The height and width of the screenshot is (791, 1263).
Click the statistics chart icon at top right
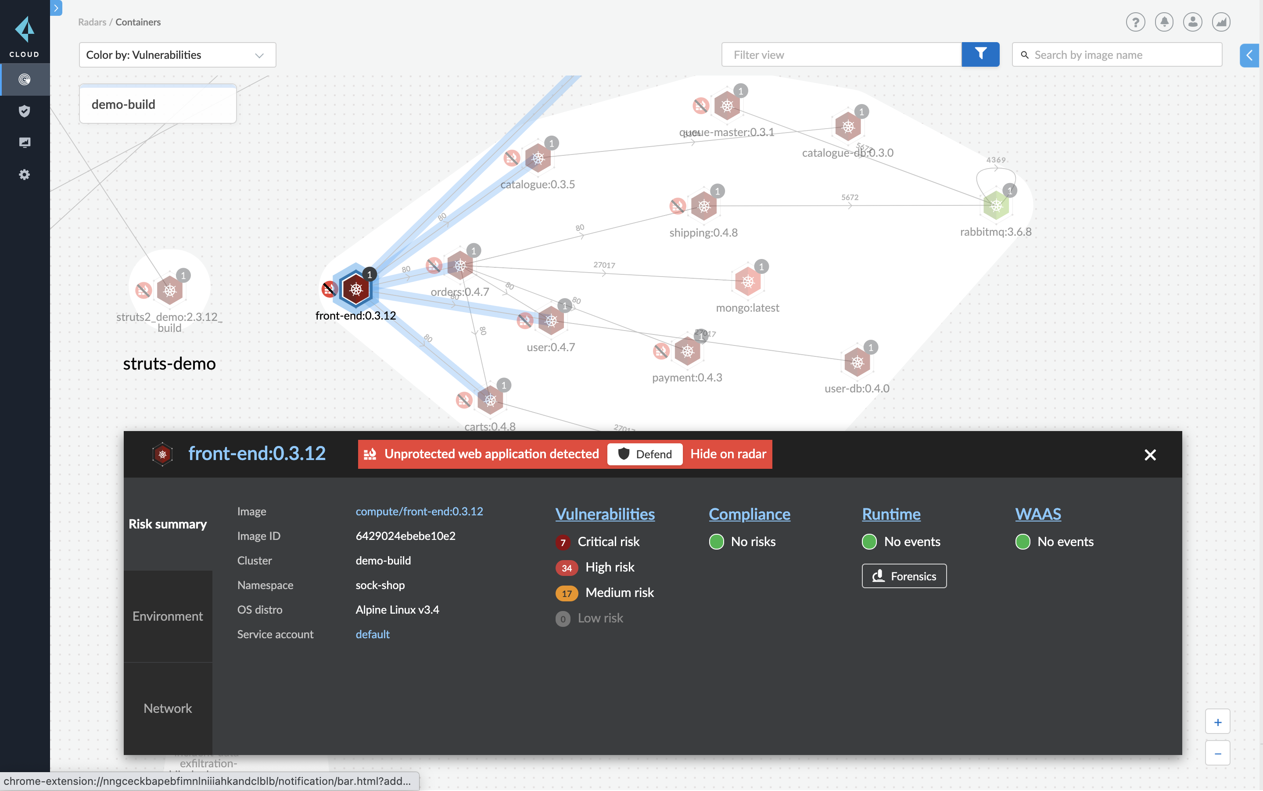[x=1221, y=22]
